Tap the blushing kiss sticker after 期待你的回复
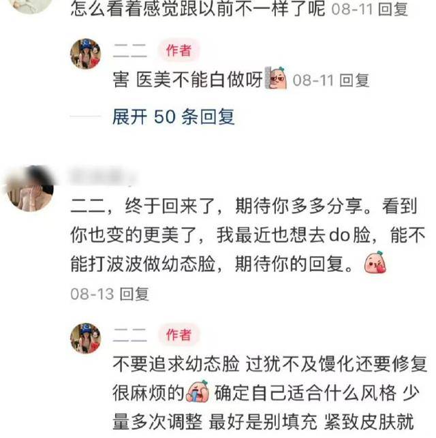The image size is (436, 438). (x=375, y=262)
